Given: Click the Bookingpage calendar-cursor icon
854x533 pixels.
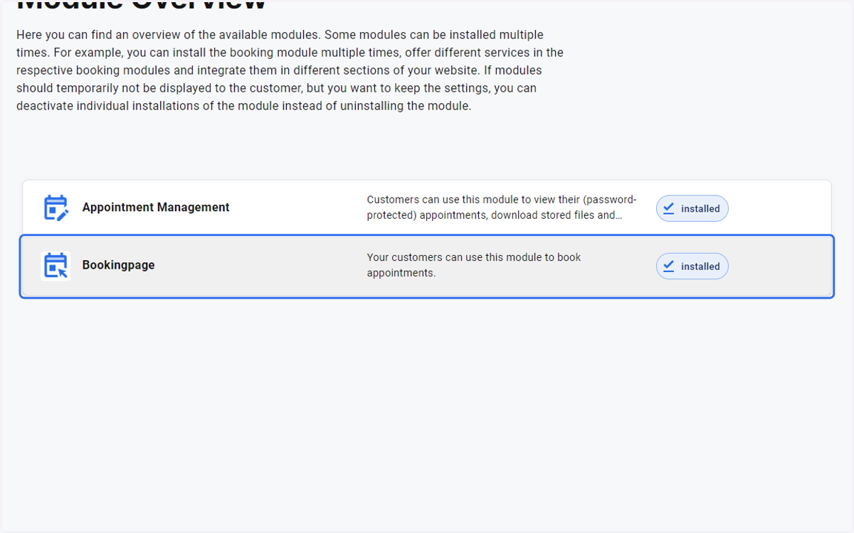Looking at the screenshot, I should coord(56,266).
